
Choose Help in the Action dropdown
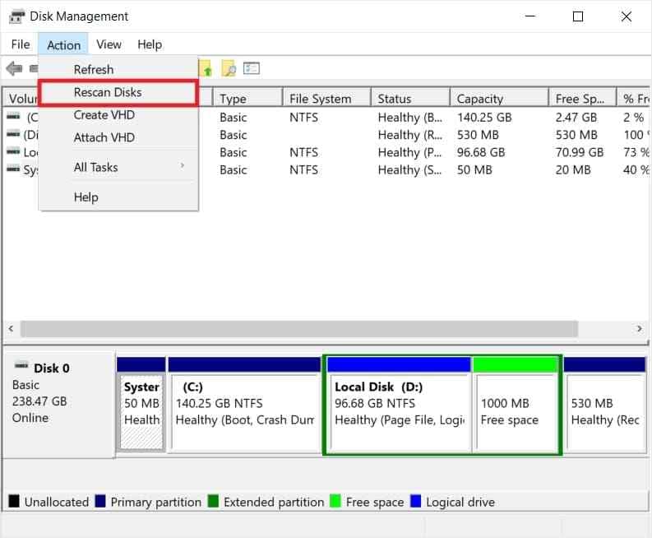tap(118, 197)
